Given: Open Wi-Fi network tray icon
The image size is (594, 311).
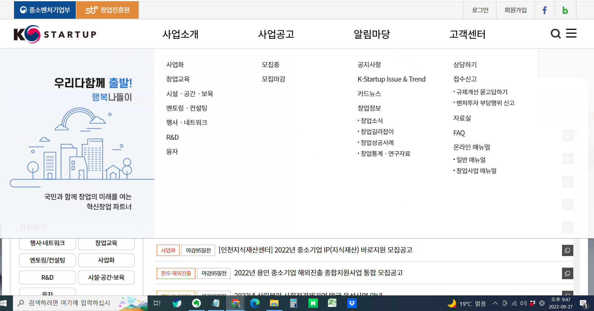Looking at the screenshot, I should 514,303.
